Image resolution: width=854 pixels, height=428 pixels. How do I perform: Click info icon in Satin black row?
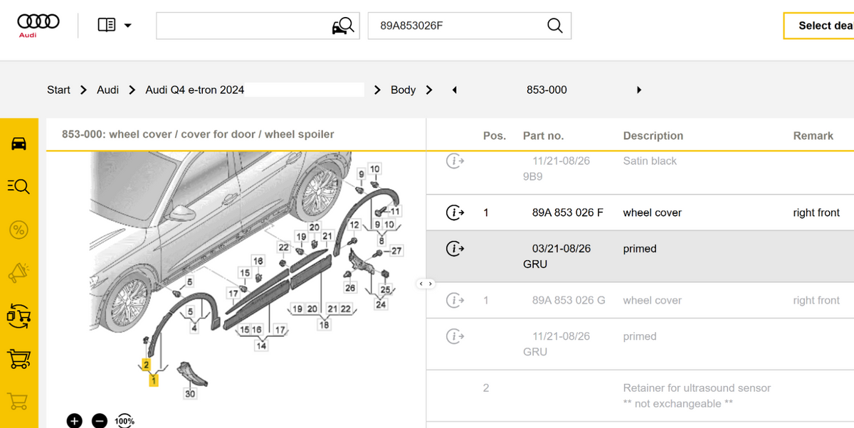(x=455, y=161)
